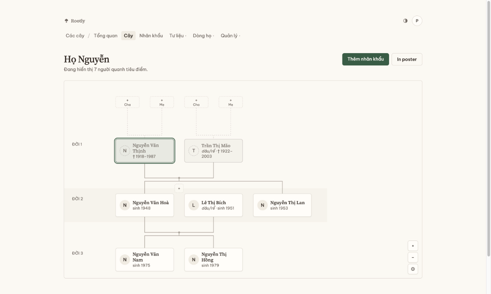Click the Rootly tree logo icon
Viewport: 491px width, 294px height.
point(66,21)
